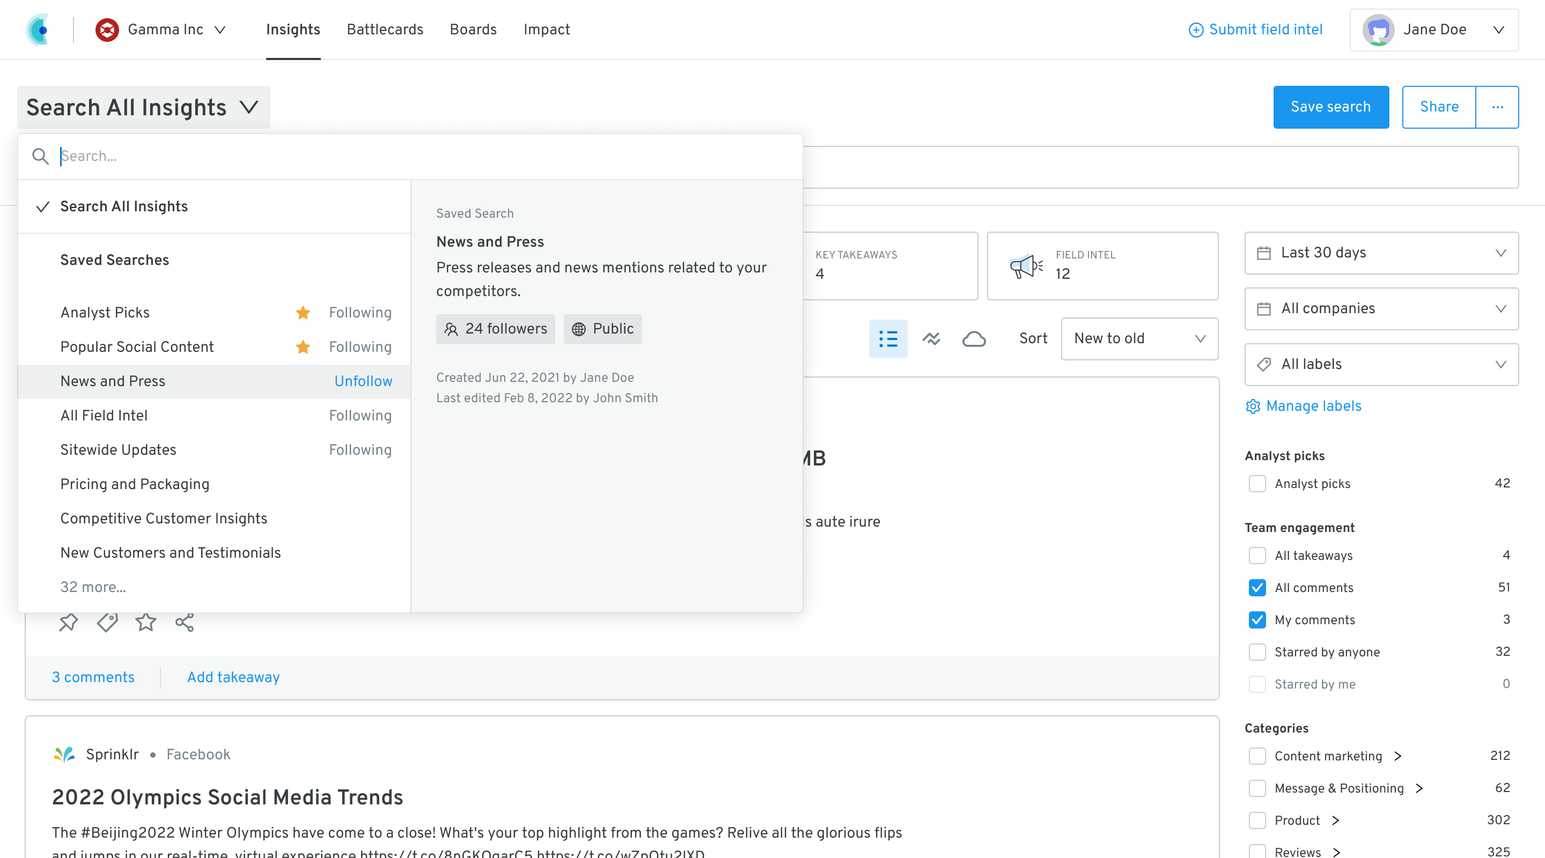Switch to trend chart view icon
This screenshot has height=858, width=1545.
coord(931,339)
